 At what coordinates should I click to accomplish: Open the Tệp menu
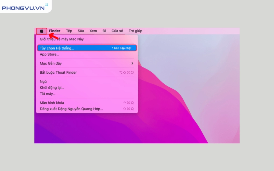tap(69, 31)
